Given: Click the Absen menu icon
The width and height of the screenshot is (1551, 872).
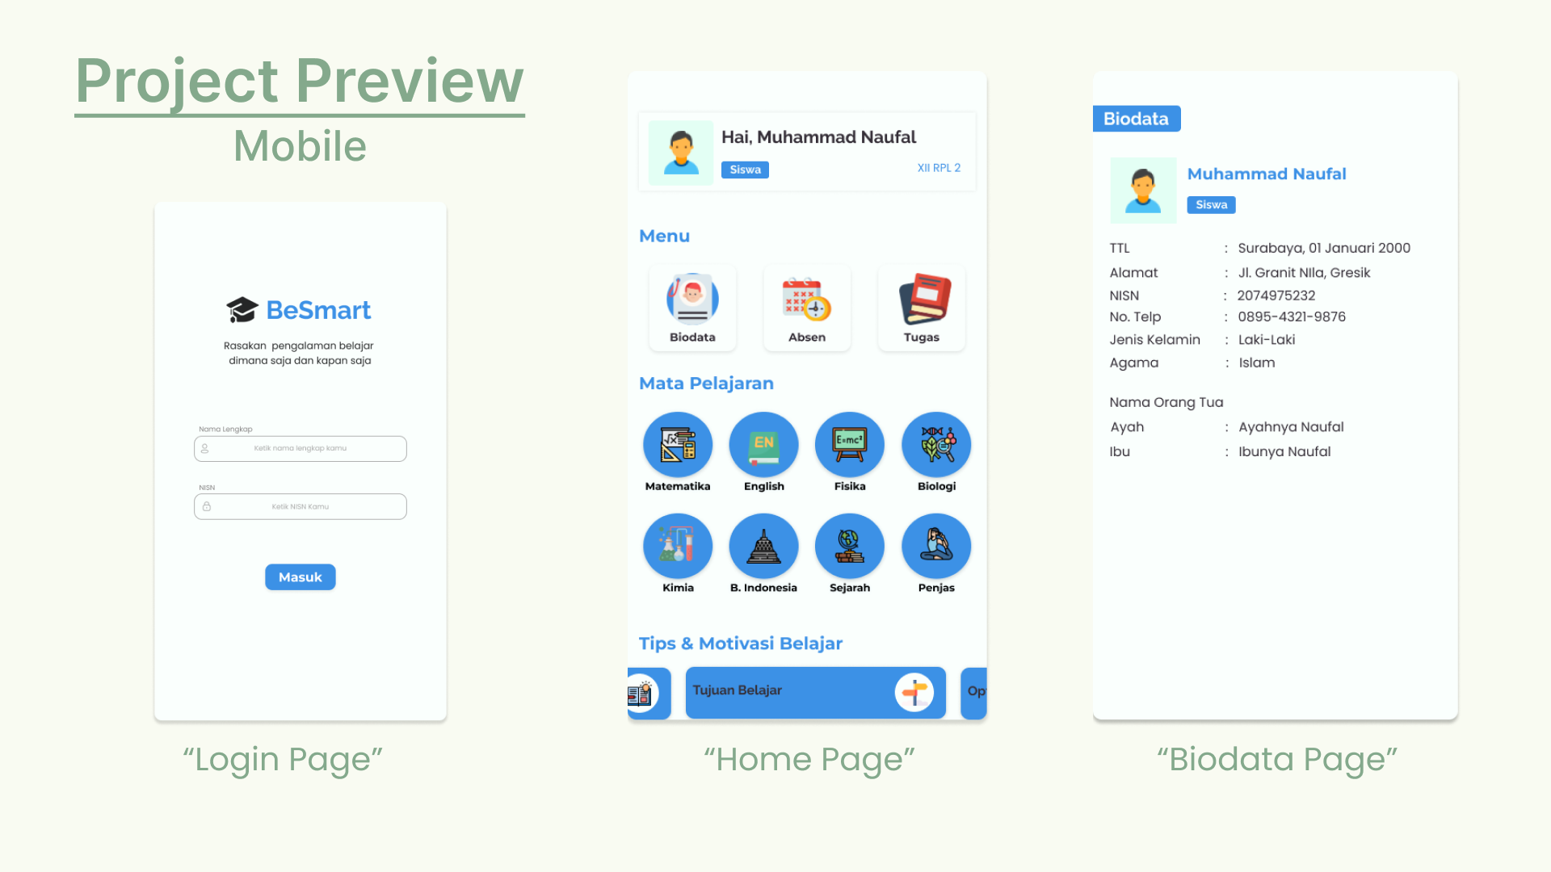Looking at the screenshot, I should 806,300.
